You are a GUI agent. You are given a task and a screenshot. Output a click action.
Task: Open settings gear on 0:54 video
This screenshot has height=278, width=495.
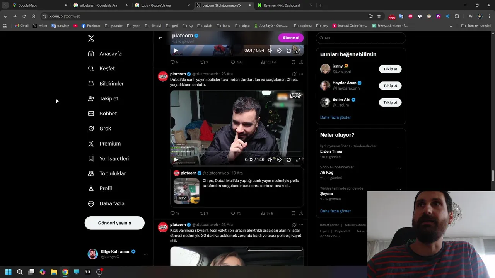(279, 51)
